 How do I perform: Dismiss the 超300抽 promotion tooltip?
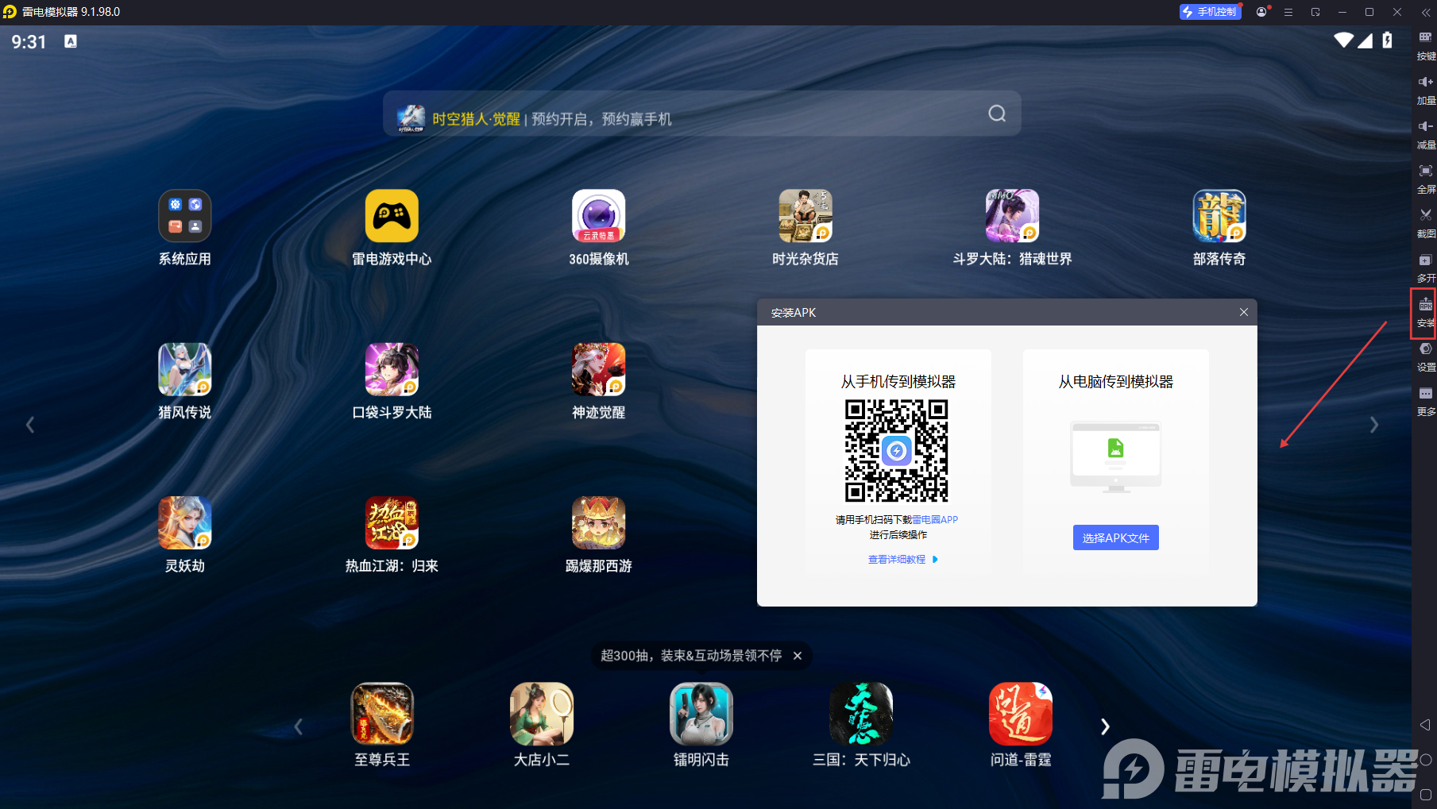click(798, 656)
